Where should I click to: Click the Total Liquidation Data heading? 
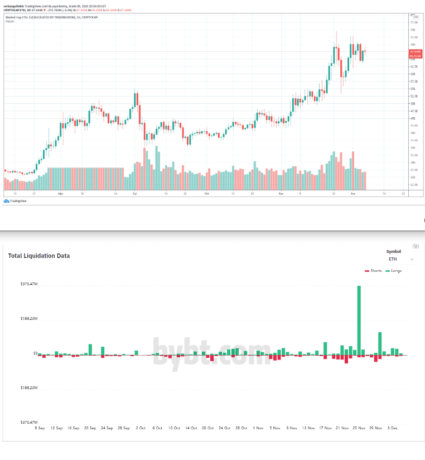(x=39, y=256)
